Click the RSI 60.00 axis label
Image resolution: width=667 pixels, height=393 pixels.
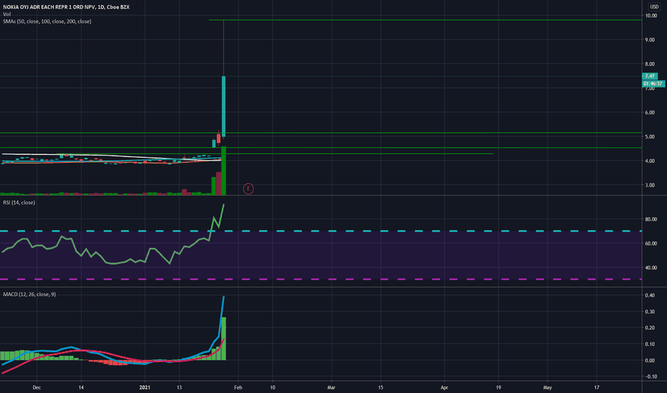click(x=651, y=244)
